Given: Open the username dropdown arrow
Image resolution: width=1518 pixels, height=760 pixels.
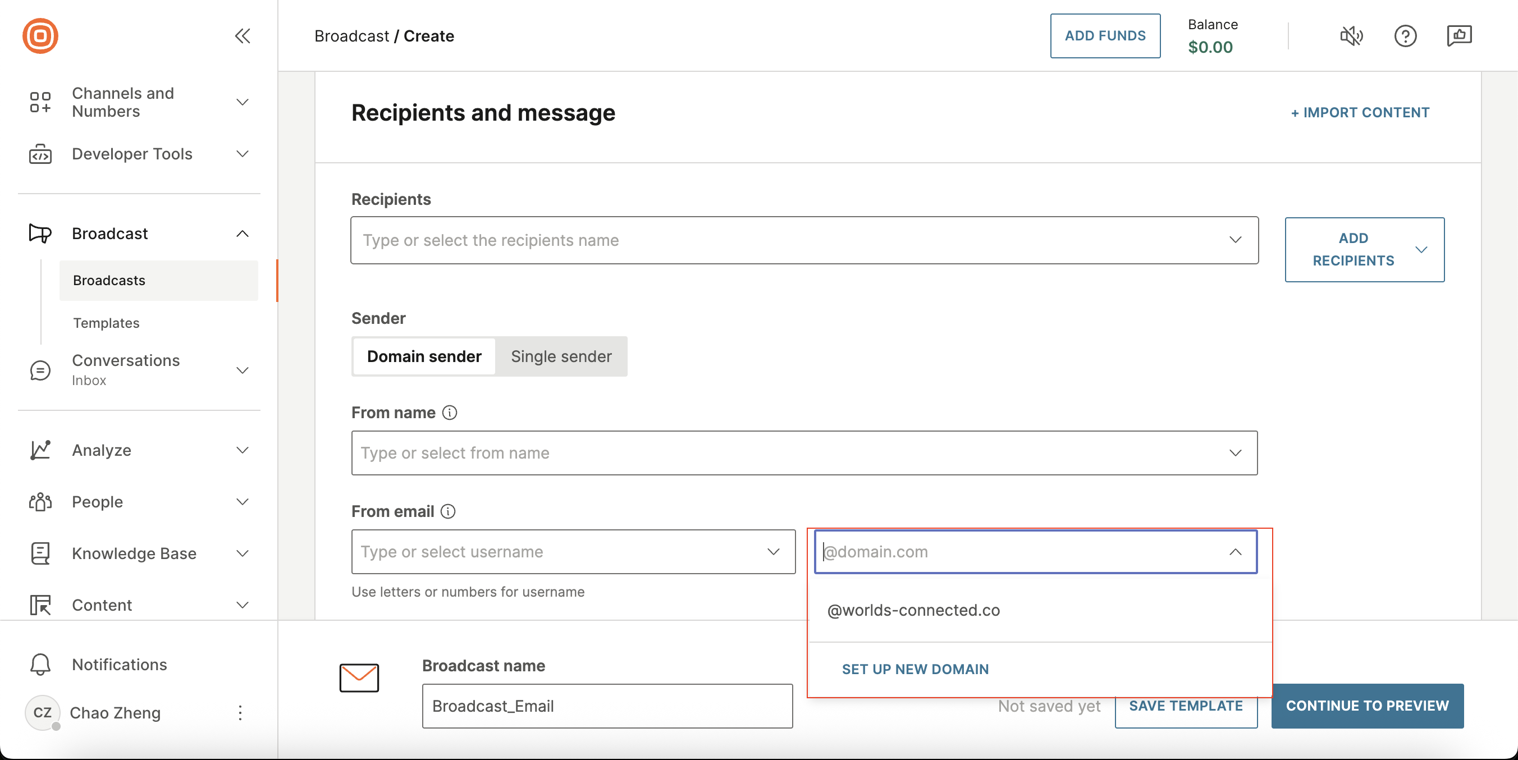Looking at the screenshot, I should tap(773, 551).
